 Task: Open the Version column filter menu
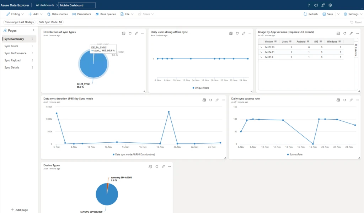[x=276, y=42]
